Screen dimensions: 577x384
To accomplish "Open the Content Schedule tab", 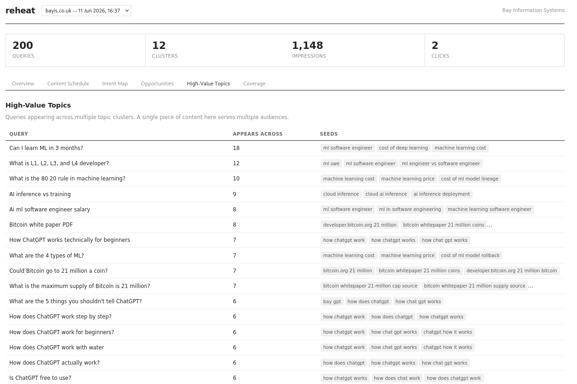I will (68, 84).
